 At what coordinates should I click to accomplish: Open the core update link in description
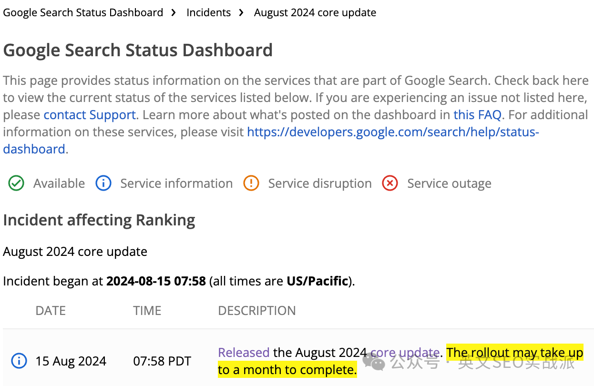404,353
